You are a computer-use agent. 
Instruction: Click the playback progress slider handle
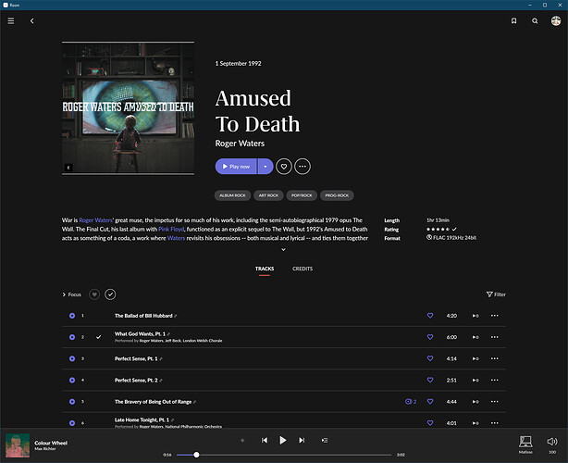pos(196,455)
